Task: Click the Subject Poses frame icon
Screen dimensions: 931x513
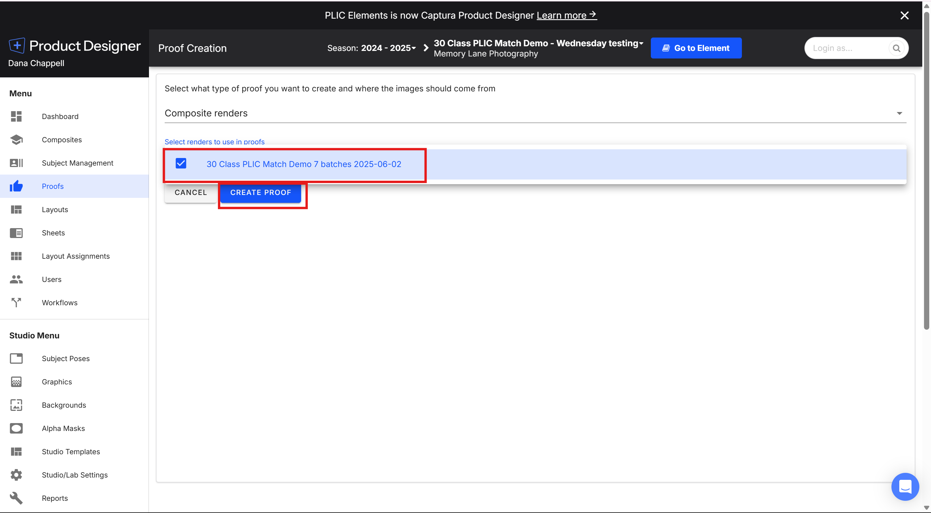Action: (16, 358)
